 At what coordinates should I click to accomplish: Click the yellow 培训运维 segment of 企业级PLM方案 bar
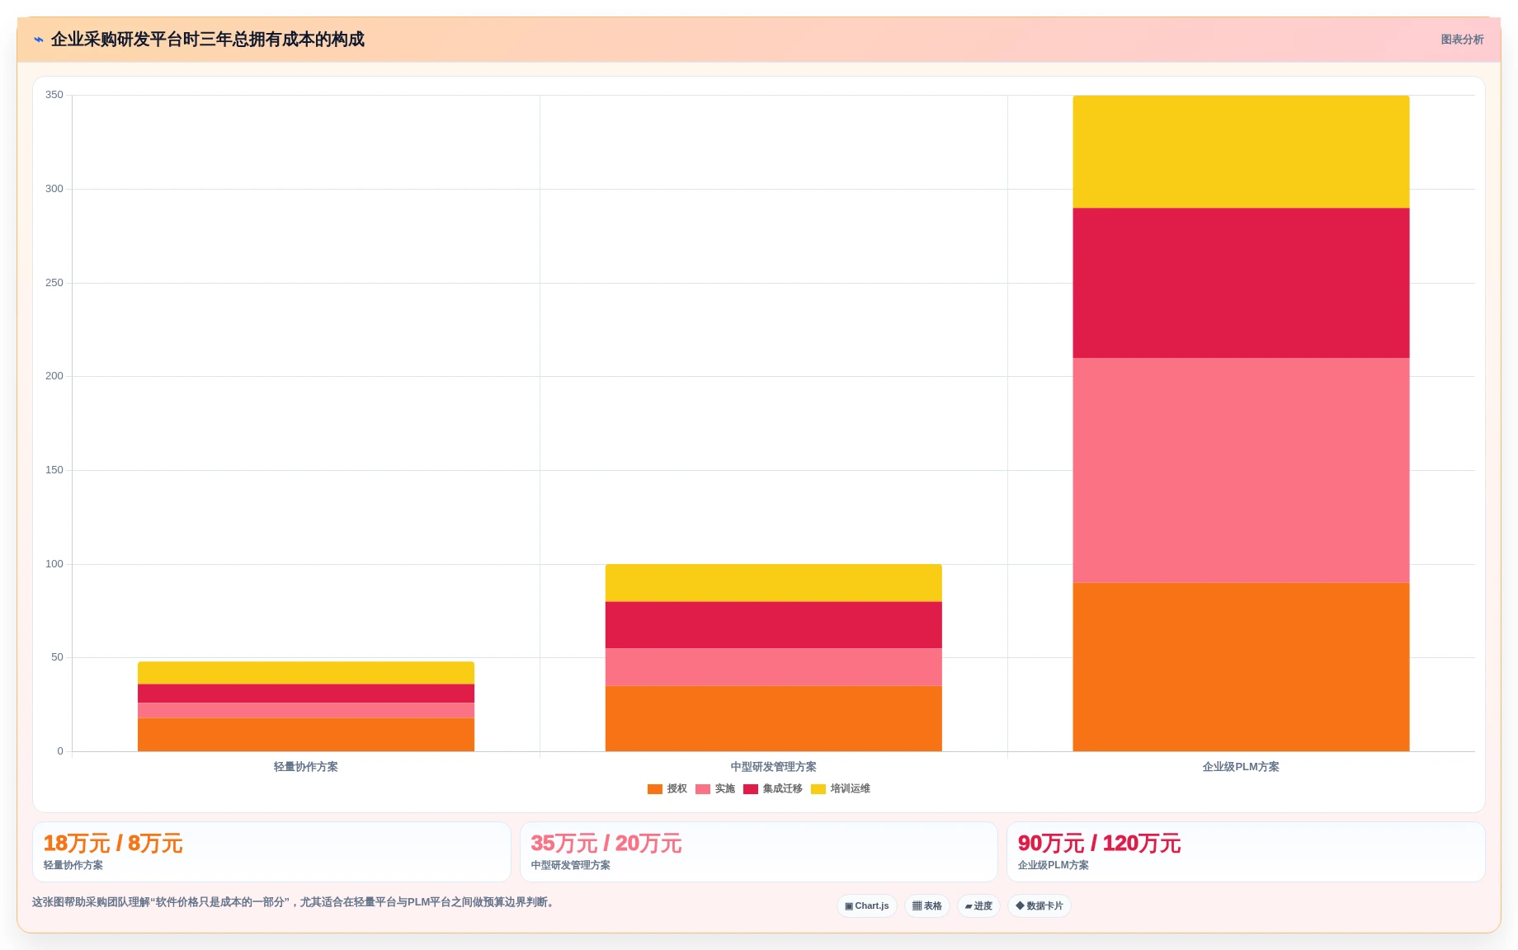click(1241, 152)
